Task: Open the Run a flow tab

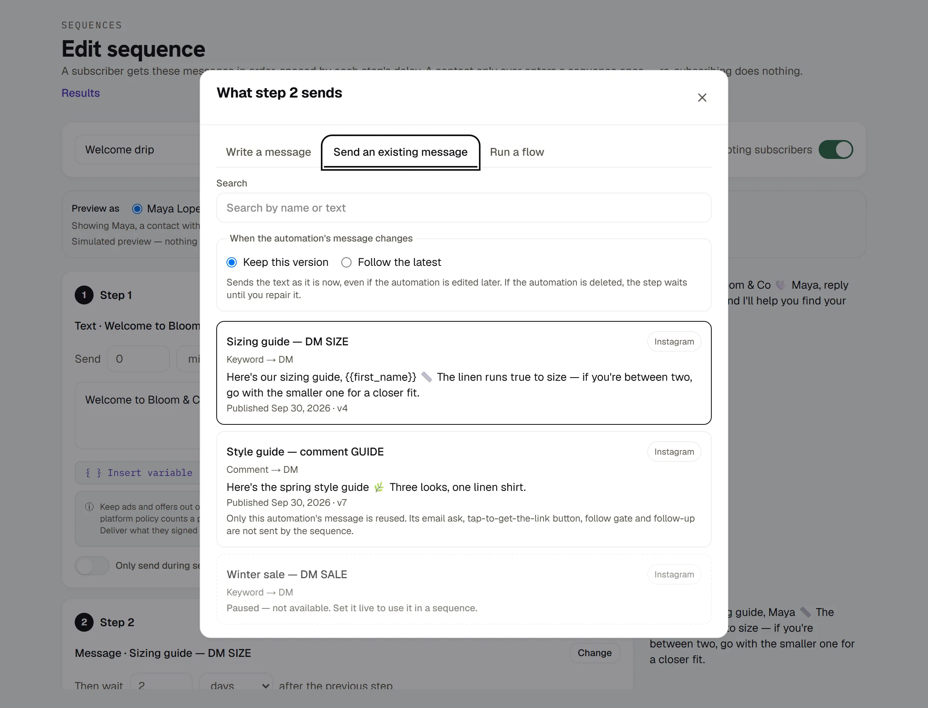Action: (x=517, y=152)
